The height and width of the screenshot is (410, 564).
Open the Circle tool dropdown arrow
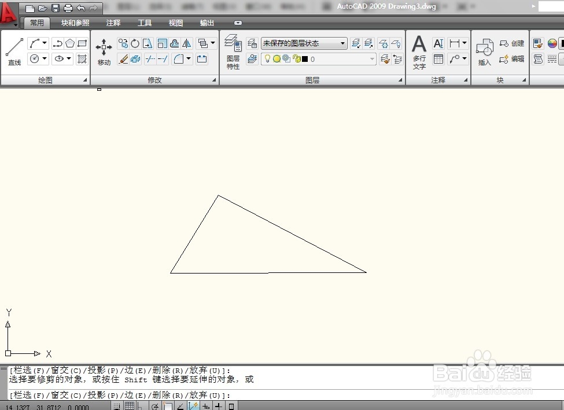(45, 58)
